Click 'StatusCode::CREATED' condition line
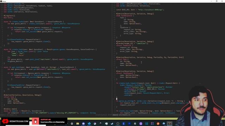This screenshot has height=126, width=225. click(32, 29)
